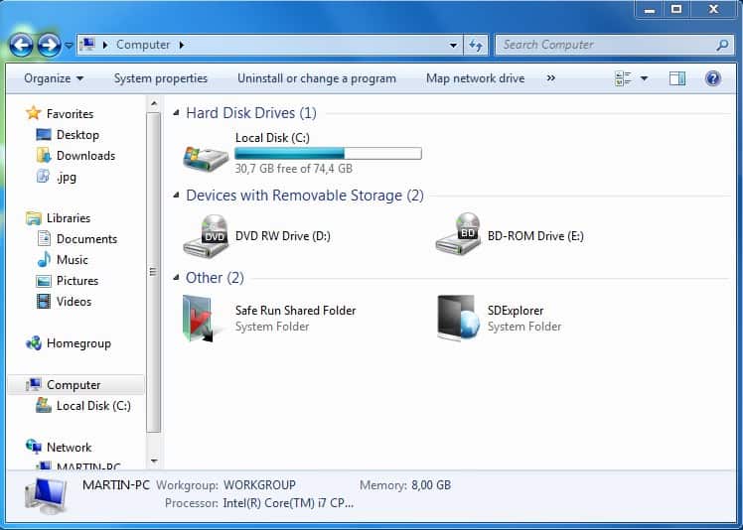Click Memory 8,00 GB value
The height and width of the screenshot is (530, 743).
[431, 485]
